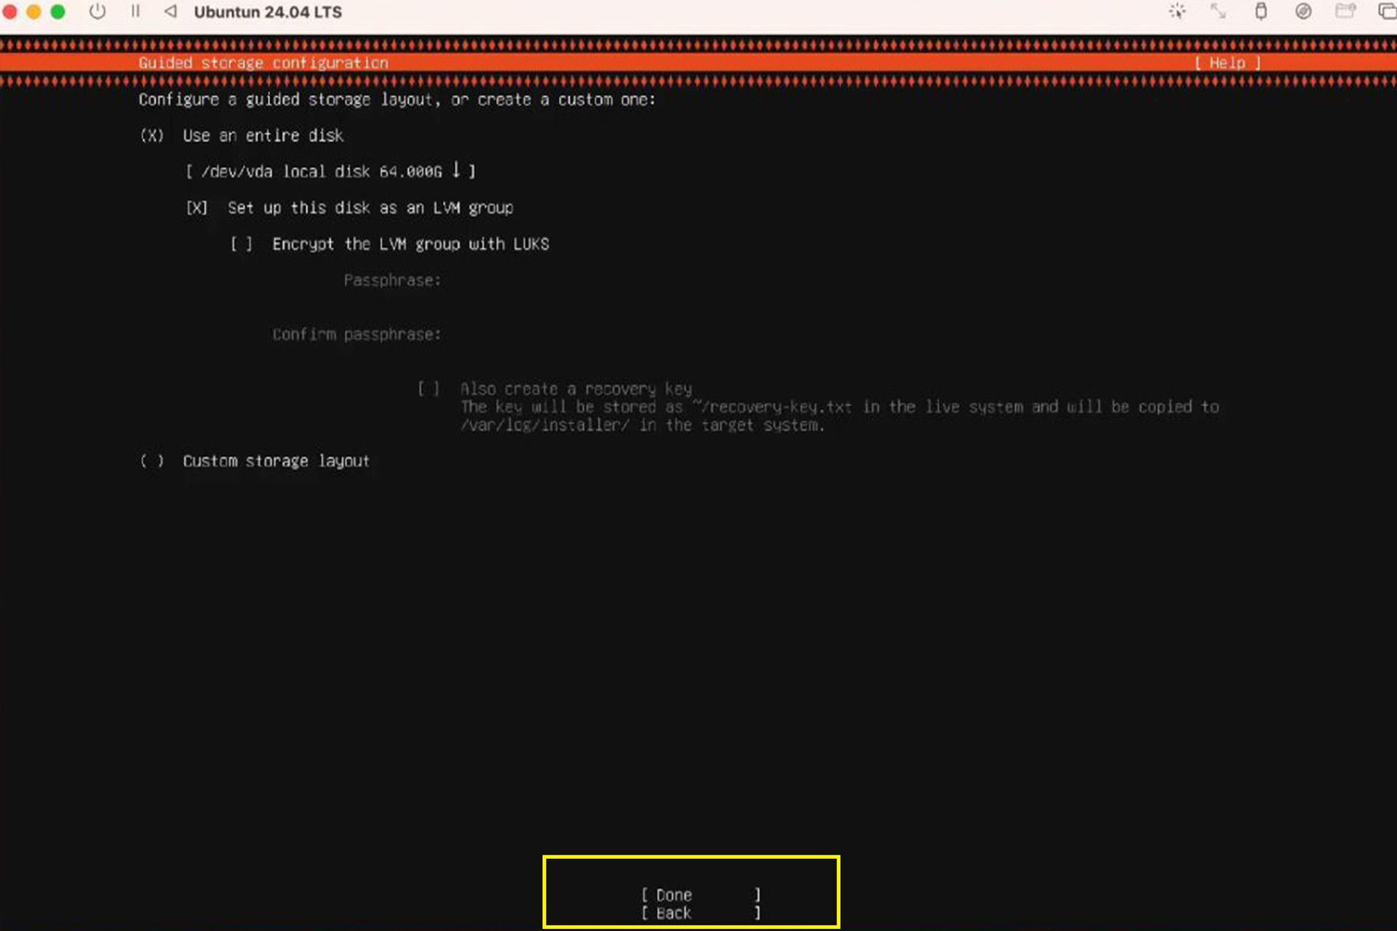Screen dimensions: 1397x931
Task: Enable Encrypt the LVM group with LUKS
Action: (x=242, y=244)
